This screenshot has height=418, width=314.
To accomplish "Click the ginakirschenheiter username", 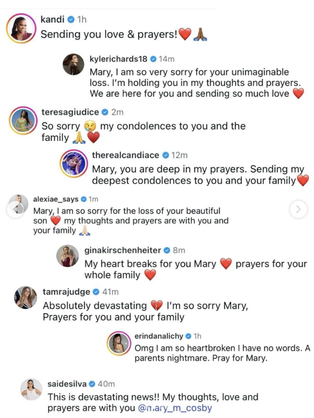I will pyautogui.click(x=123, y=250).
